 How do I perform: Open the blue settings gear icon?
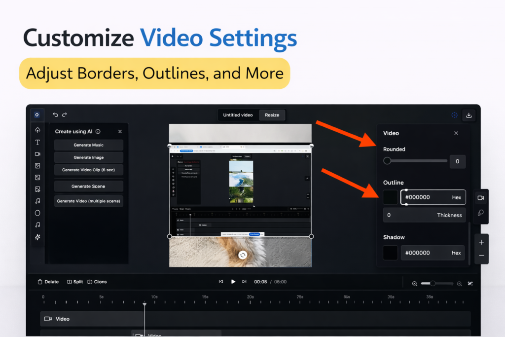[454, 115]
